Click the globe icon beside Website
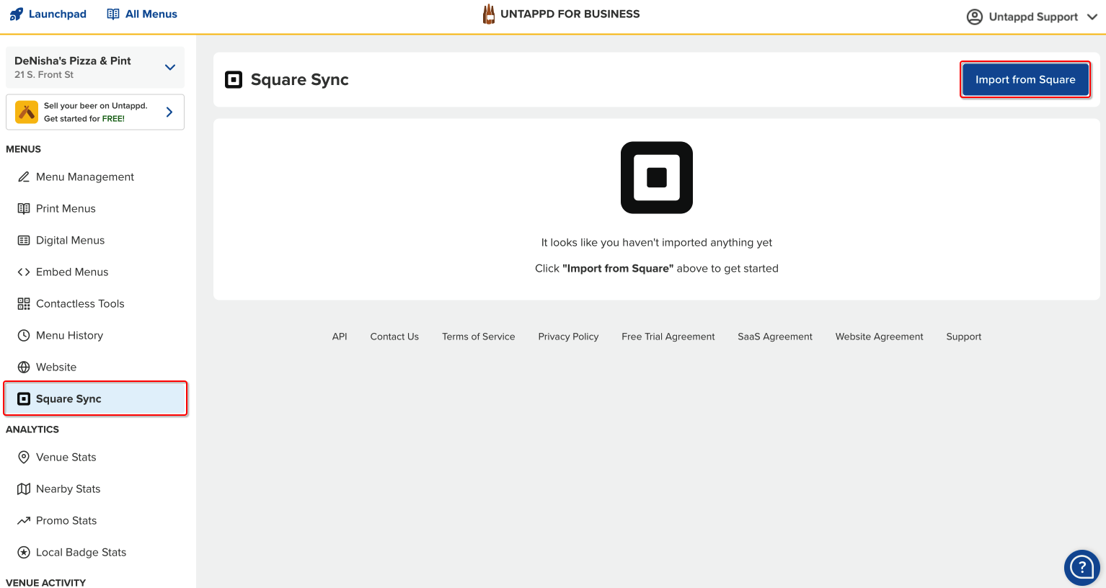 [24, 367]
